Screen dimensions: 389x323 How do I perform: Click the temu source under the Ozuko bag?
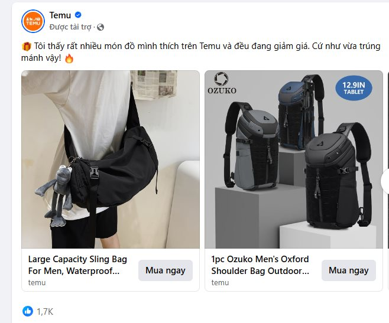220,283
